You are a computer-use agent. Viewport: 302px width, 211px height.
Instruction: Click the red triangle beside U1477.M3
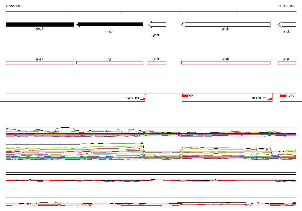(x=143, y=99)
